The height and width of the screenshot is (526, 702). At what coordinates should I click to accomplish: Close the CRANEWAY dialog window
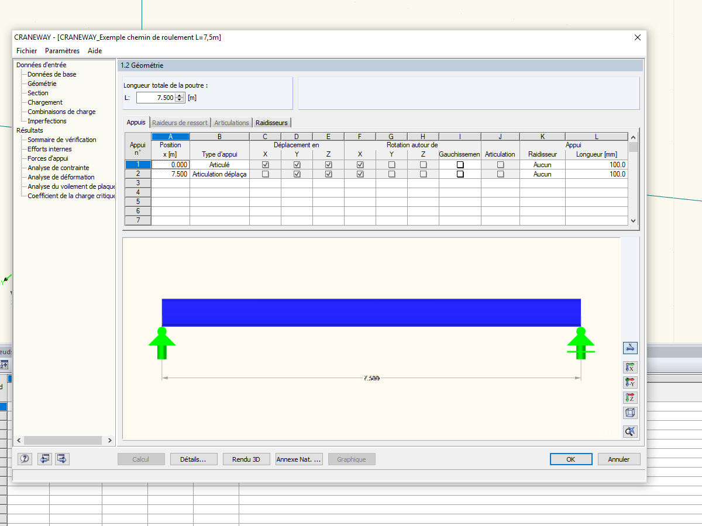(x=638, y=37)
